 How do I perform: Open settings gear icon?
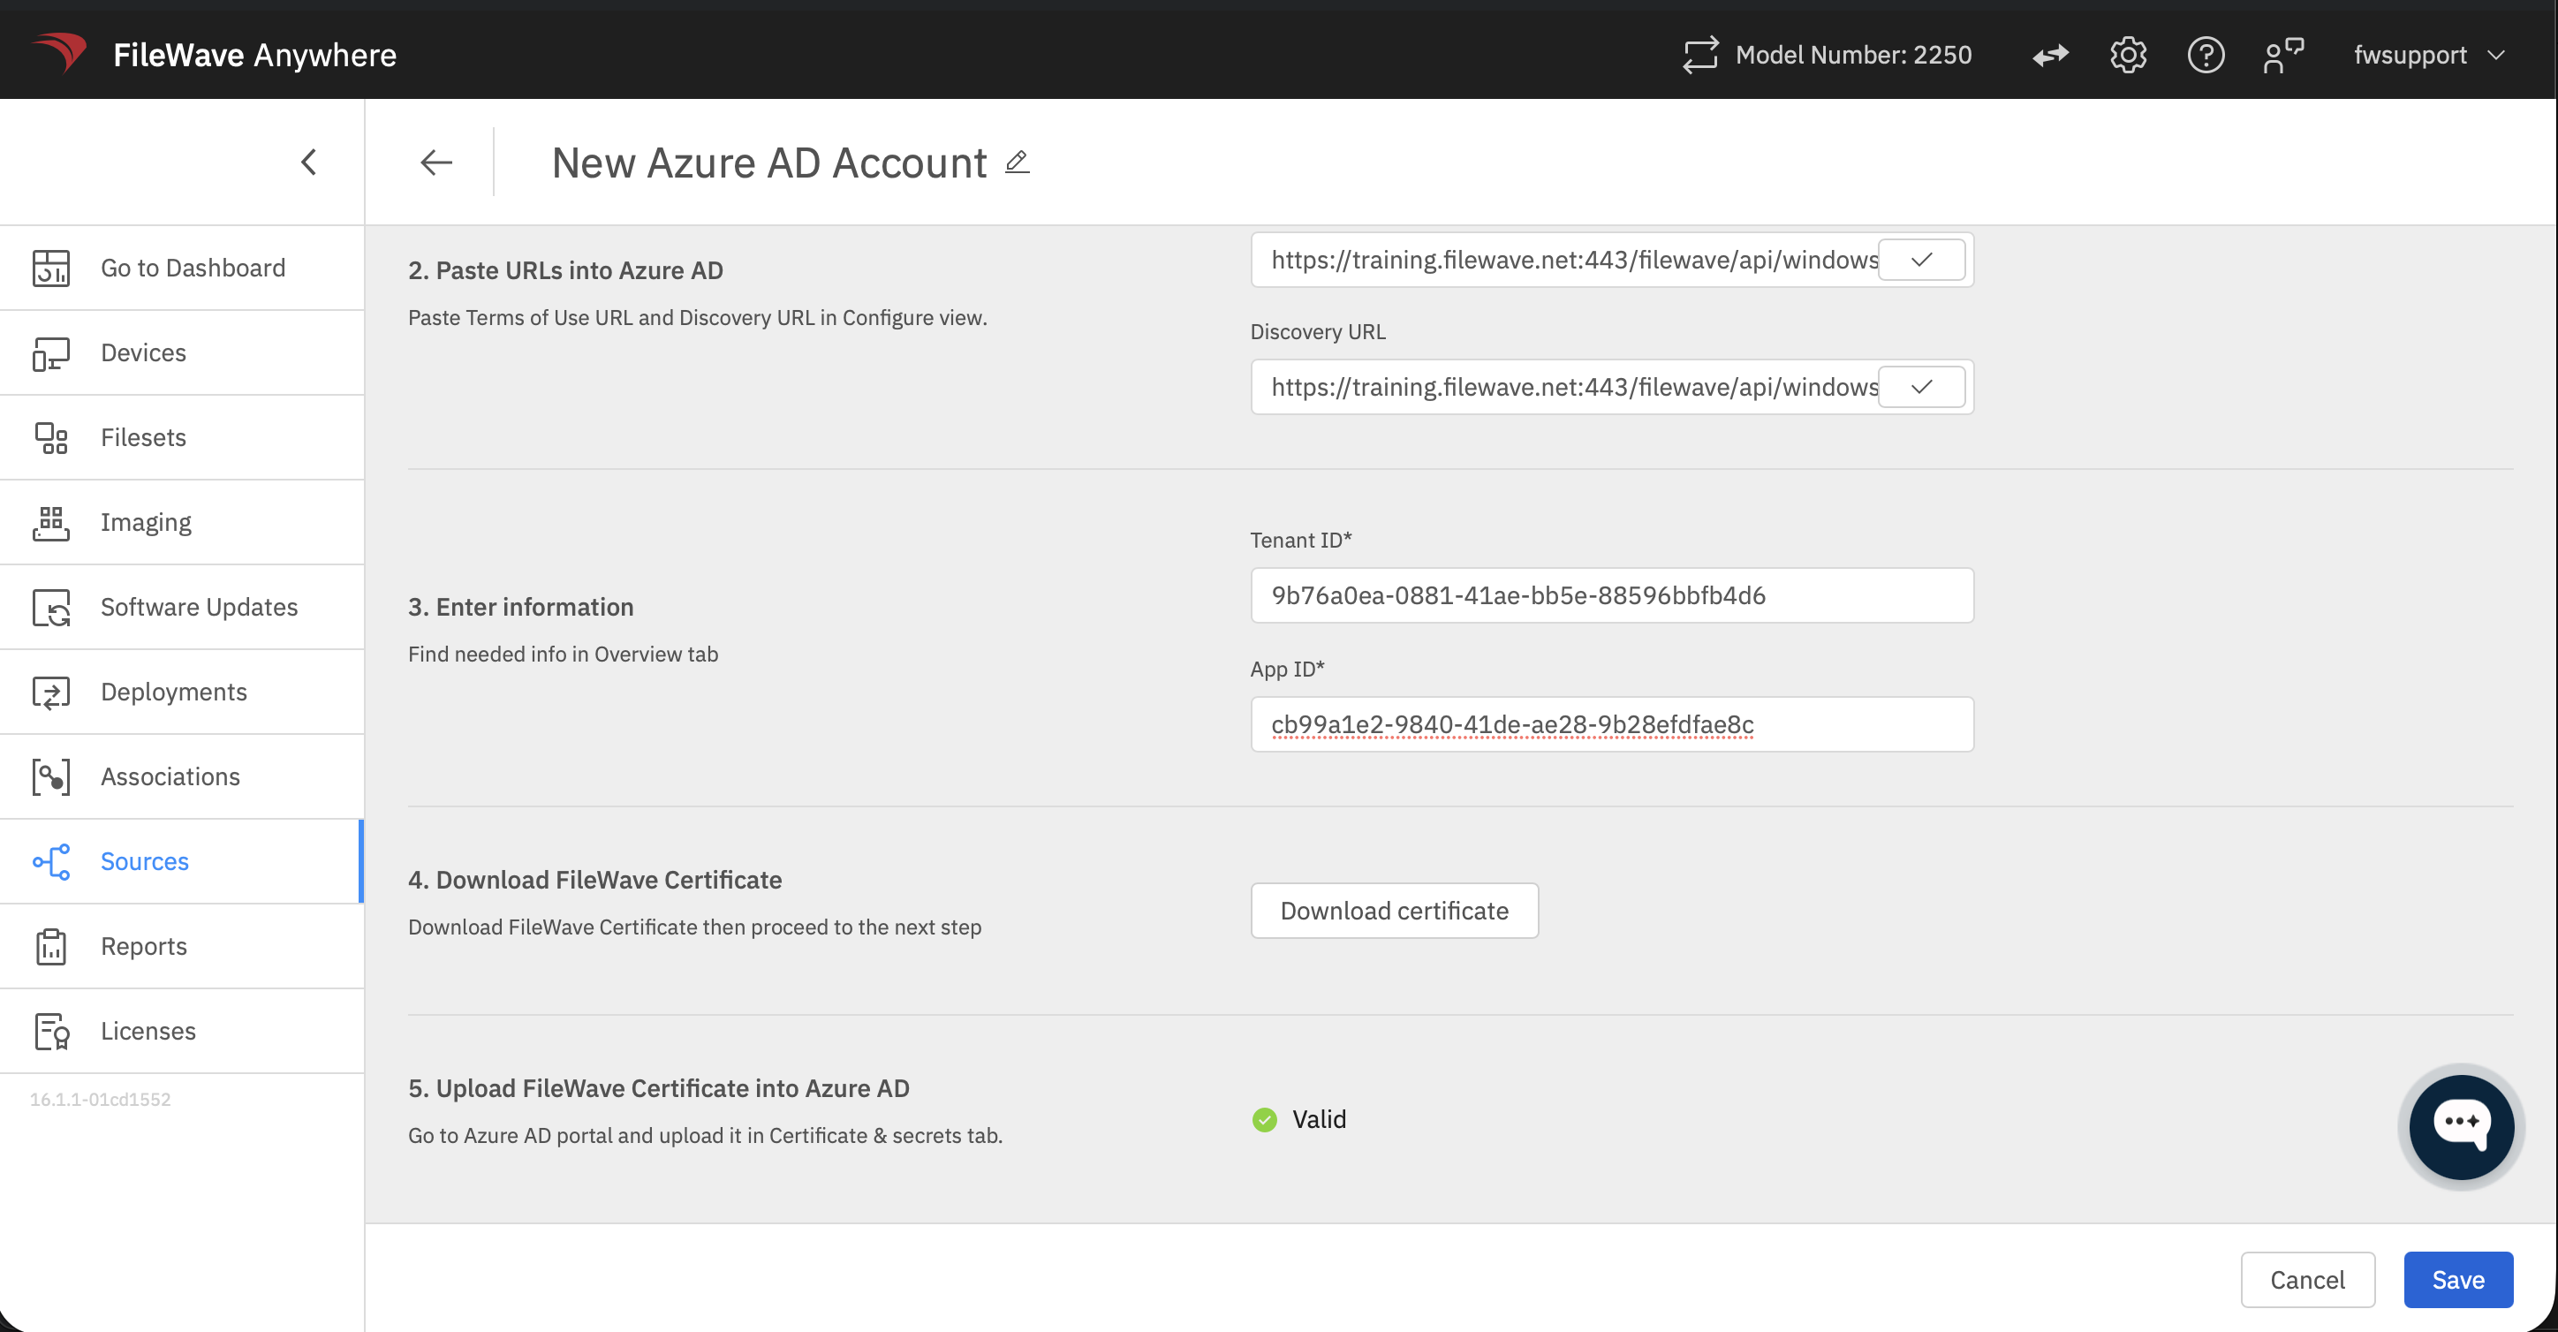coord(2128,55)
